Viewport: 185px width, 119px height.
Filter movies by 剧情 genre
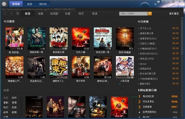[x=14, y=112]
